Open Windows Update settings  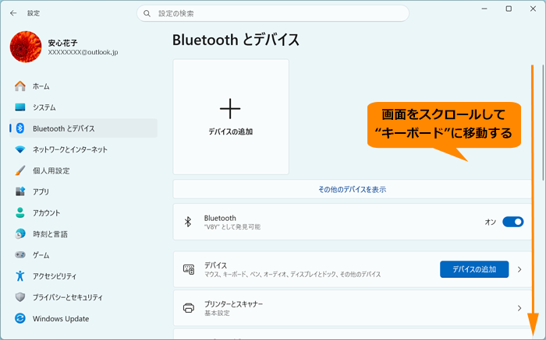tap(83, 318)
